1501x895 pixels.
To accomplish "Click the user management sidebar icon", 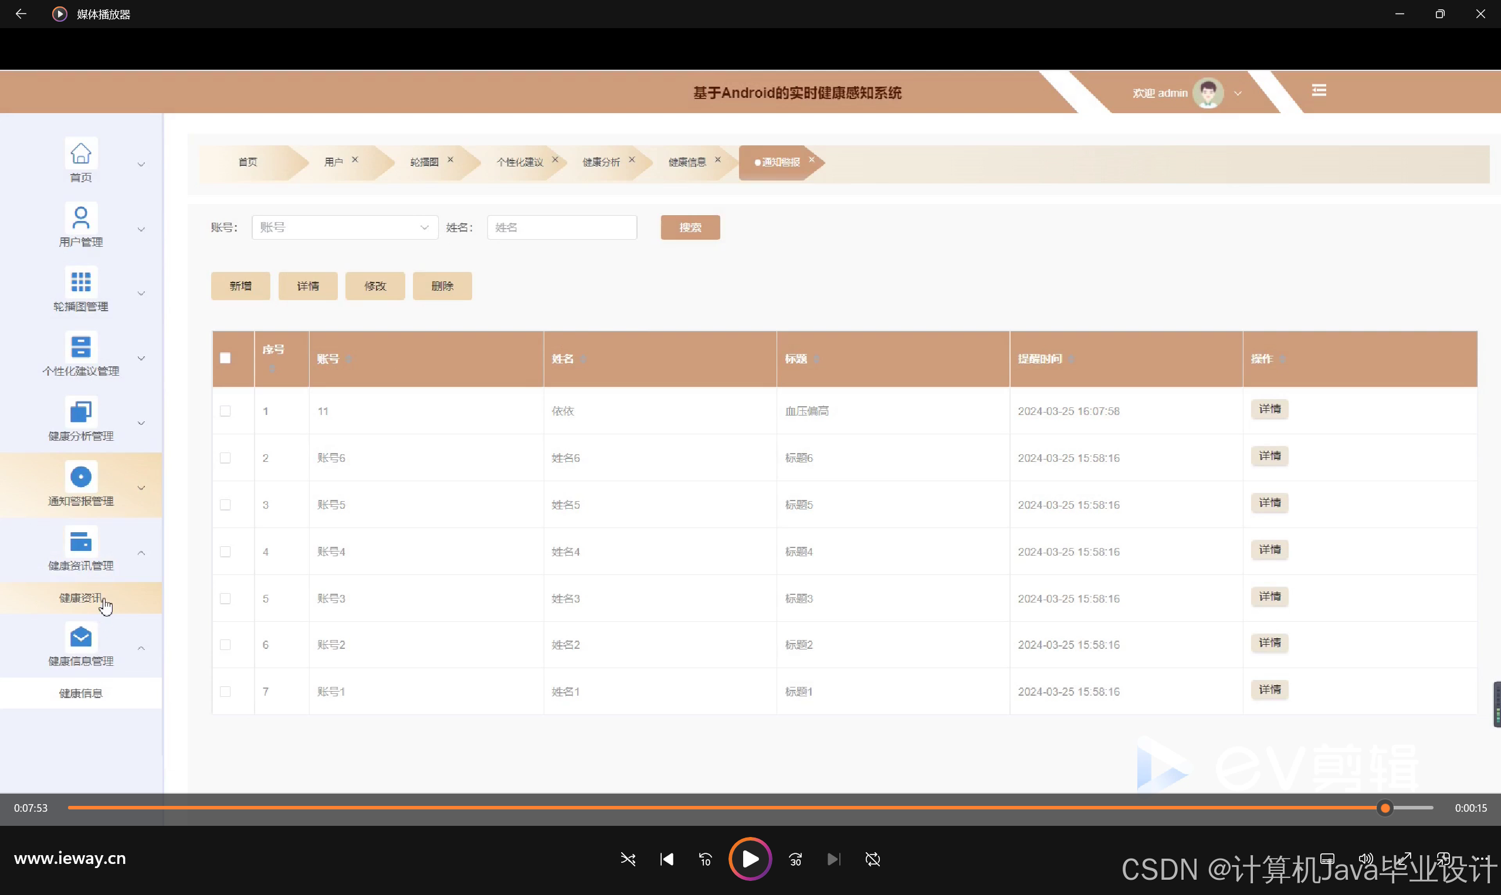I will pyautogui.click(x=80, y=217).
